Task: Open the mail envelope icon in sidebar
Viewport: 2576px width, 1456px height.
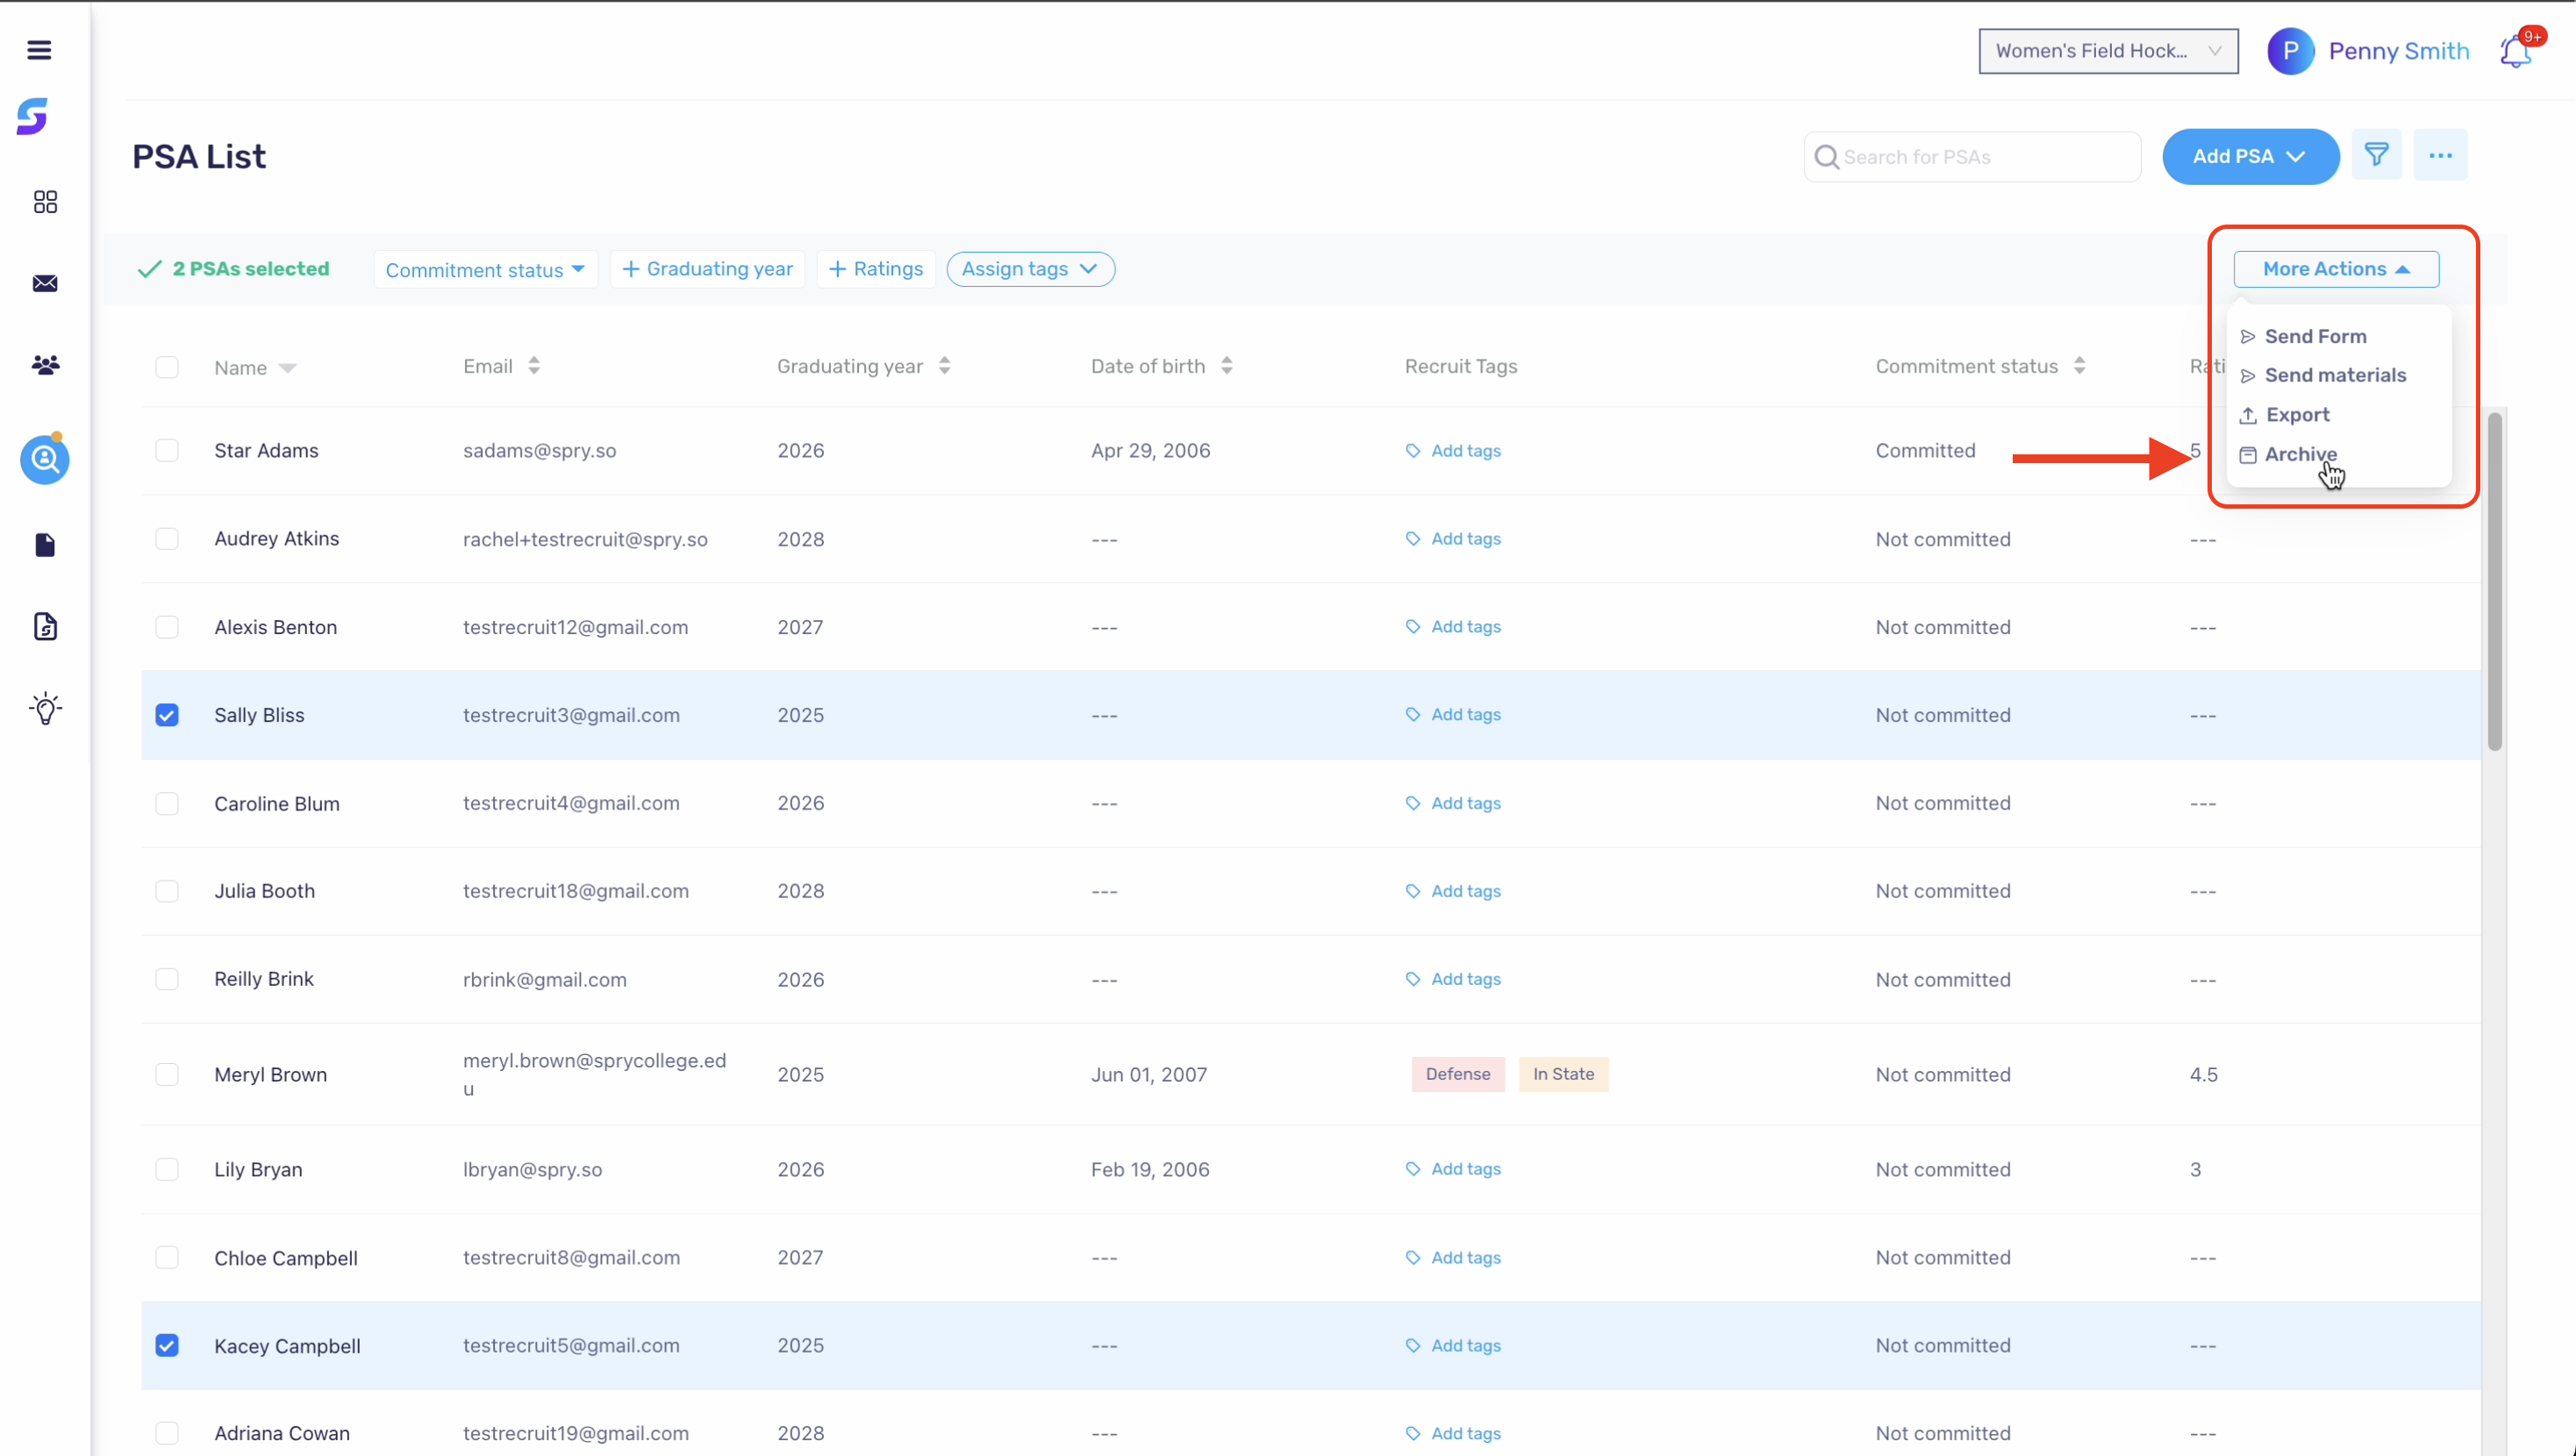Action: [45, 284]
